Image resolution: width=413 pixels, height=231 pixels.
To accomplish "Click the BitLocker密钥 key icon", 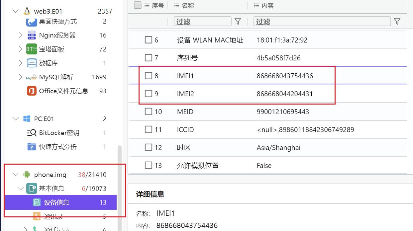I will tap(32, 133).
